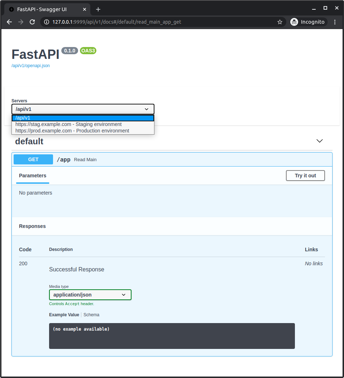Open the Servers dropdown
344x378 pixels.
point(83,109)
